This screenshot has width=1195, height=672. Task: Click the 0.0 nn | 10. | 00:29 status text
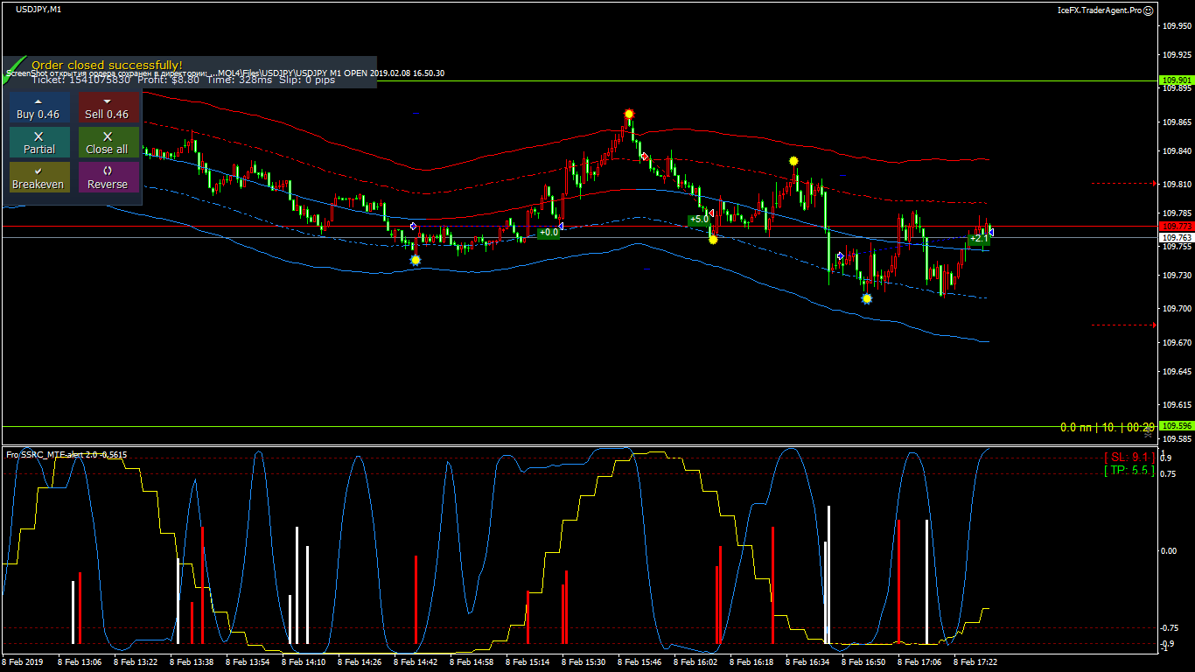1107,427
